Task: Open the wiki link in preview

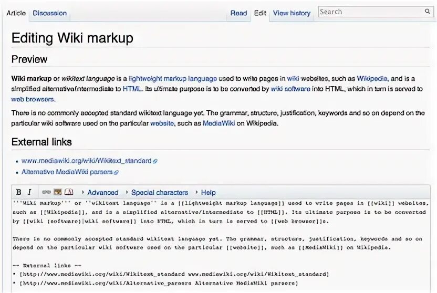Action: (x=293, y=79)
